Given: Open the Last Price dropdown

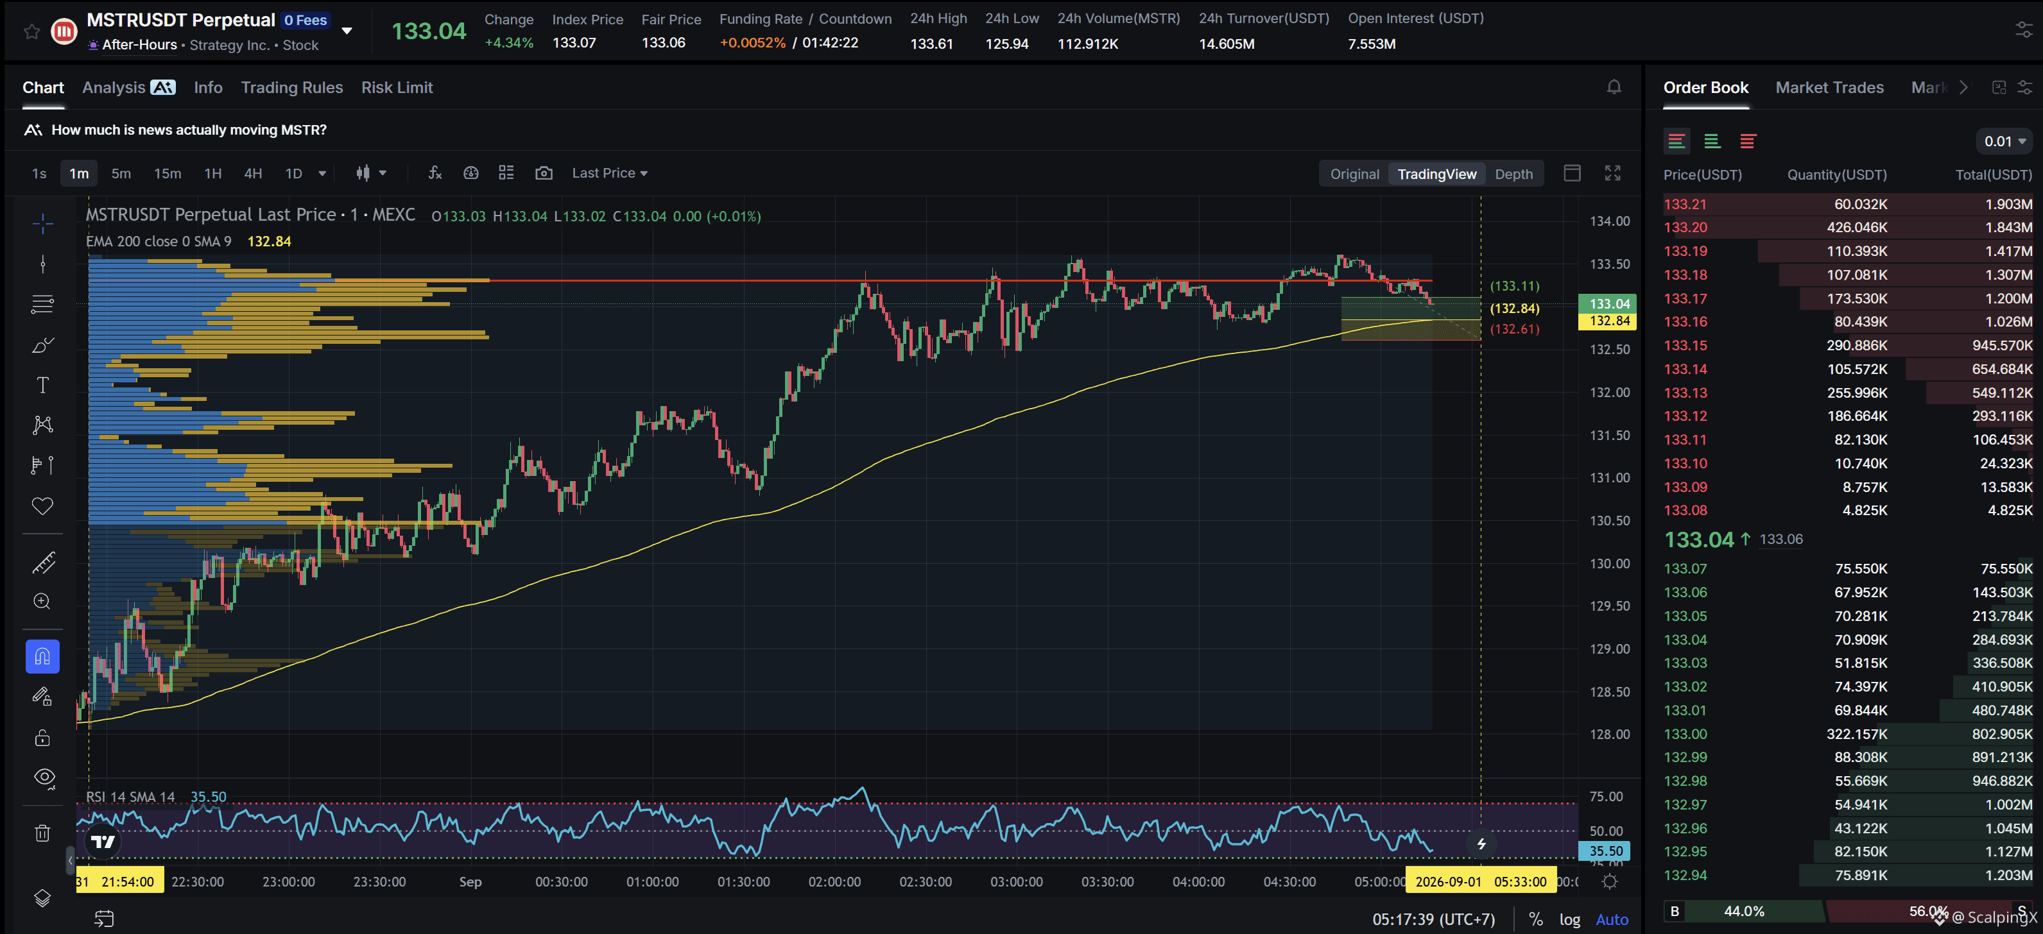Looking at the screenshot, I should (609, 173).
